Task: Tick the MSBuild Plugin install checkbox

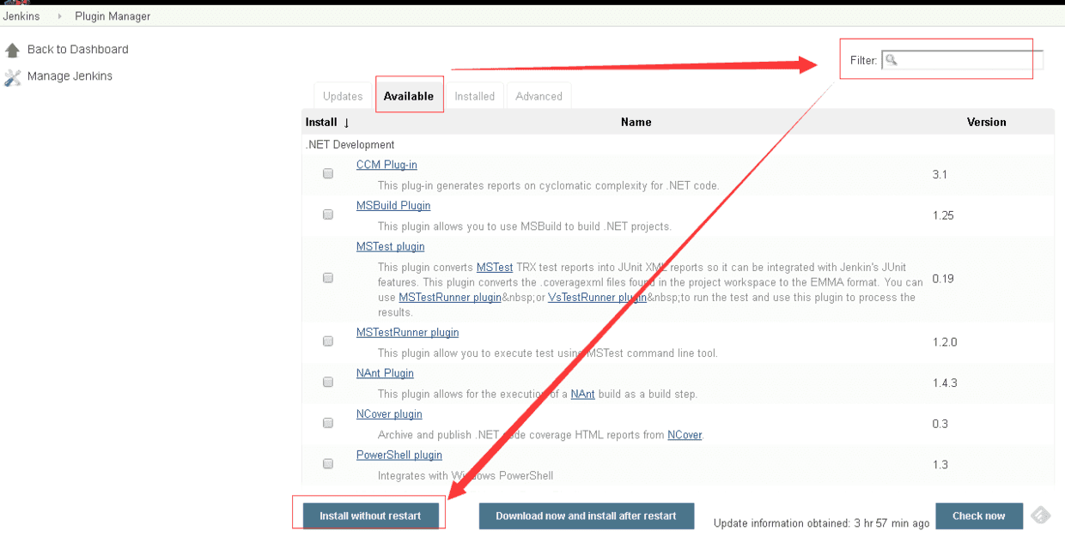Action: (328, 214)
